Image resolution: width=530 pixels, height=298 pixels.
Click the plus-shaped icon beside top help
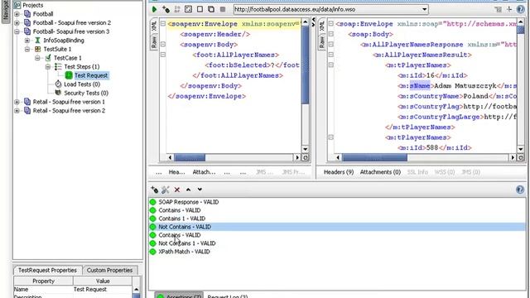(x=509, y=9)
